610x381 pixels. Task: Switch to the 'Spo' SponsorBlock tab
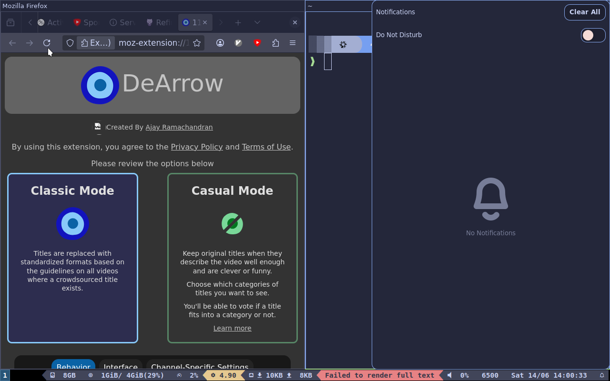pos(86,22)
